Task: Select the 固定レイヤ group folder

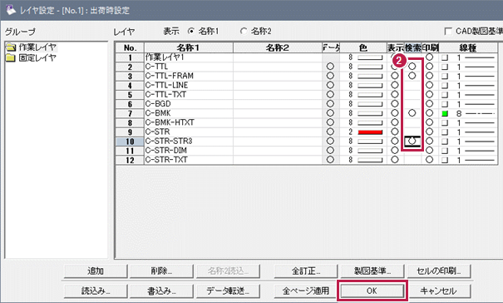Action: coord(32,57)
